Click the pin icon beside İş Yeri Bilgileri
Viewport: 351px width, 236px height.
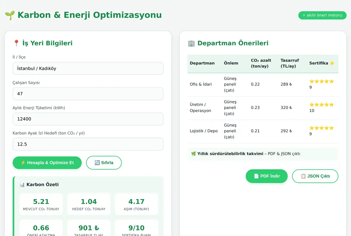point(16,43)
